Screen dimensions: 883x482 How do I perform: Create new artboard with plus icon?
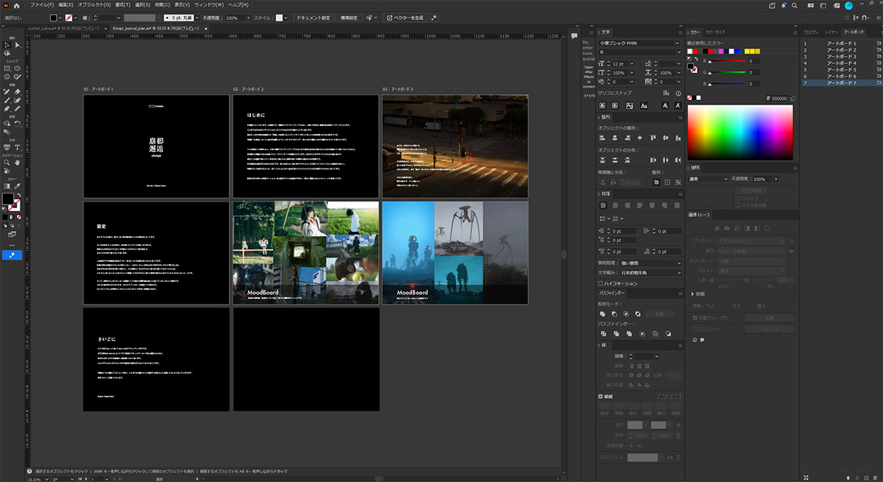coord(865,478)
